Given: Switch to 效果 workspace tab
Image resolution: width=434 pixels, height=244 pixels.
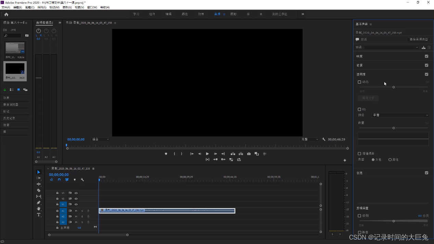Looking at the screenshot, I should click(x=201, y=14).
